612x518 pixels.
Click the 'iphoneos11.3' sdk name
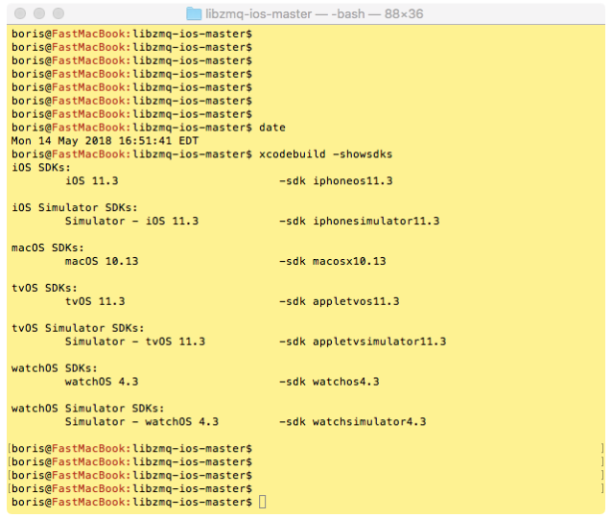pos(353,180)
